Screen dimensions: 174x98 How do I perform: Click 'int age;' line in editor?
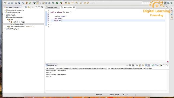click(x=58, y=19)
